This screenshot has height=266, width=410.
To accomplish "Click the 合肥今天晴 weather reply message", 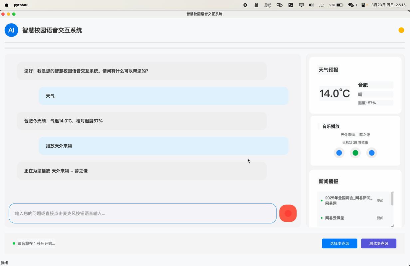I will [142, 121].
